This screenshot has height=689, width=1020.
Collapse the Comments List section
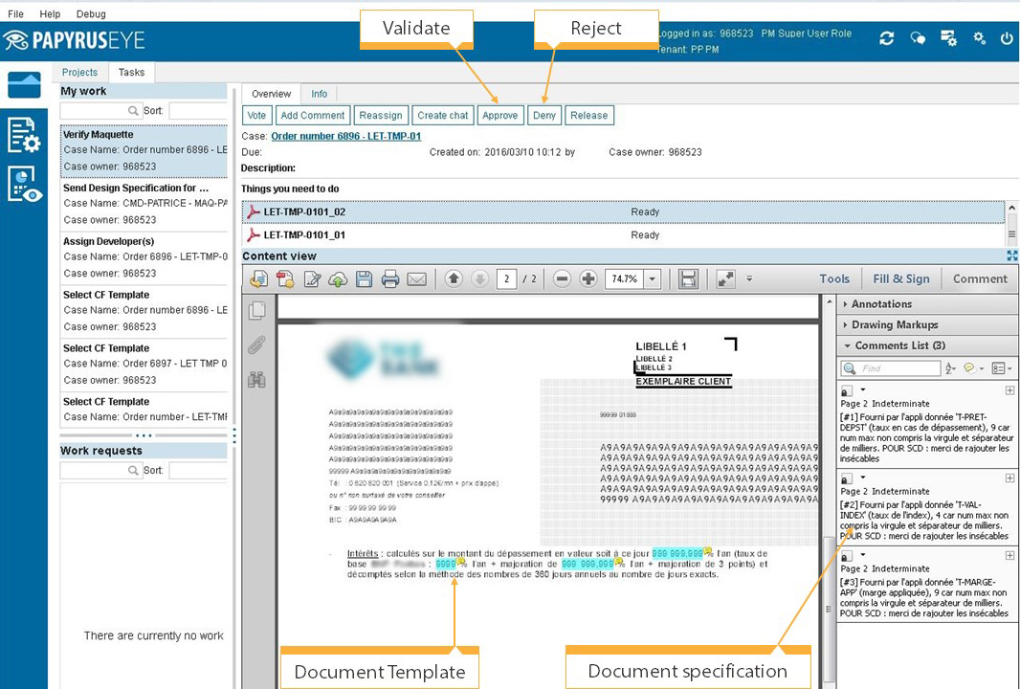point(848,345)
